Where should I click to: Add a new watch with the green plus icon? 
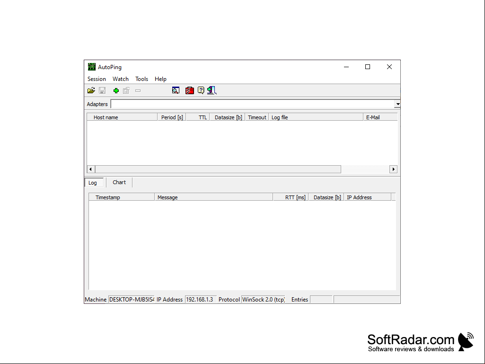click(x=116, y=90)
